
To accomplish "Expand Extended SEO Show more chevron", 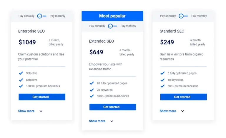I will (112, 121).
